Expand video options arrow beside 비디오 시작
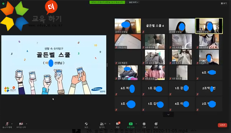 (26, 124)
